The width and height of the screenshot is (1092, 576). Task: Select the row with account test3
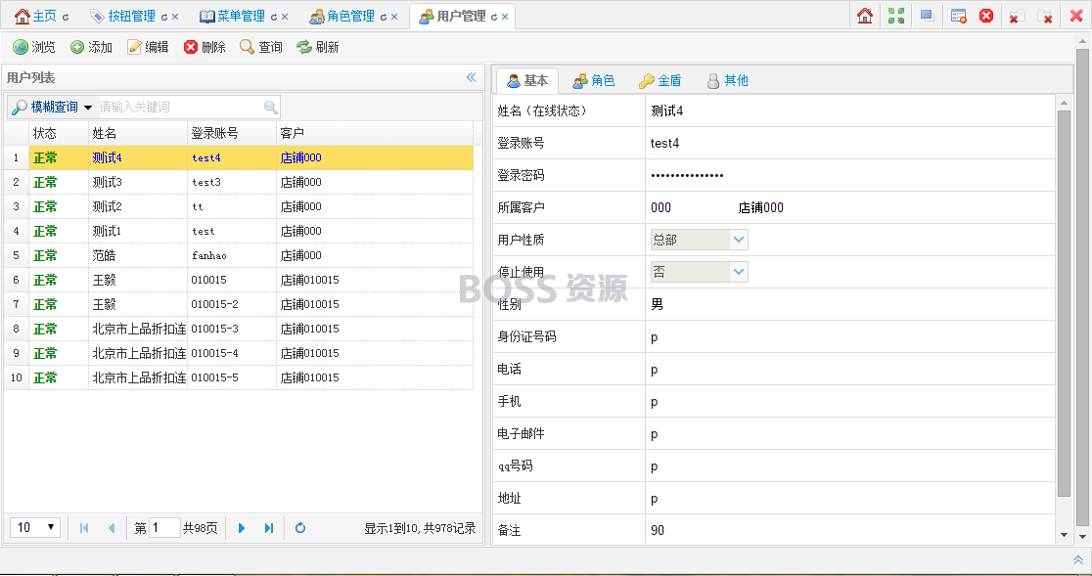(239, 182)
